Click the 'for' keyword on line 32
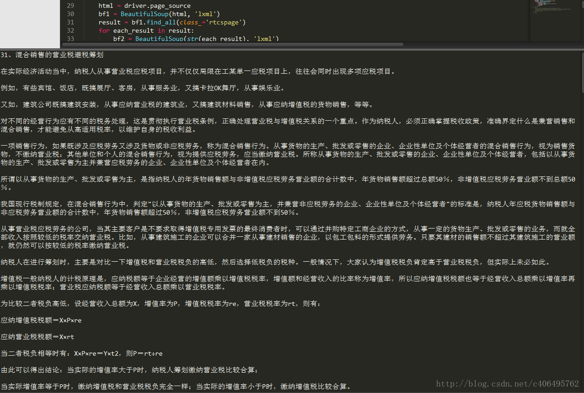 104,30
